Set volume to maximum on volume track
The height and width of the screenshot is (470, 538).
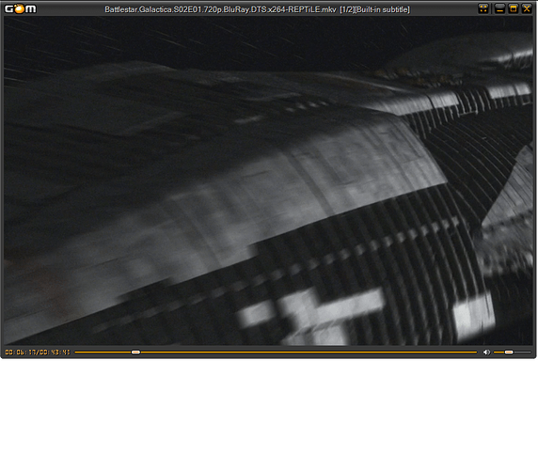[x=530, y=352]
